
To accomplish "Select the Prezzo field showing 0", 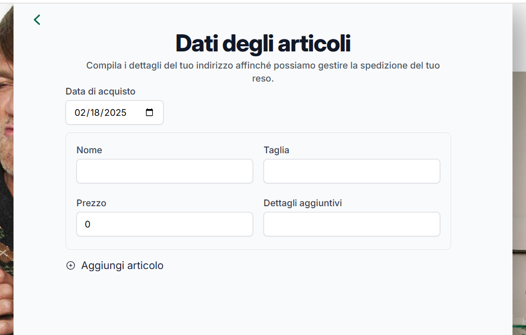I will pyautogui.click(x=165, y=224).
